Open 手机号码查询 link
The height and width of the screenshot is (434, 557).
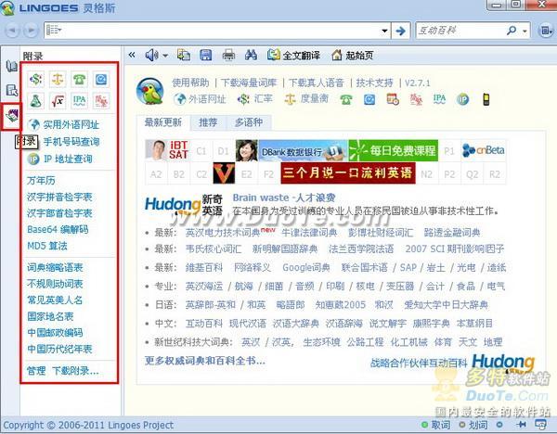71,142
